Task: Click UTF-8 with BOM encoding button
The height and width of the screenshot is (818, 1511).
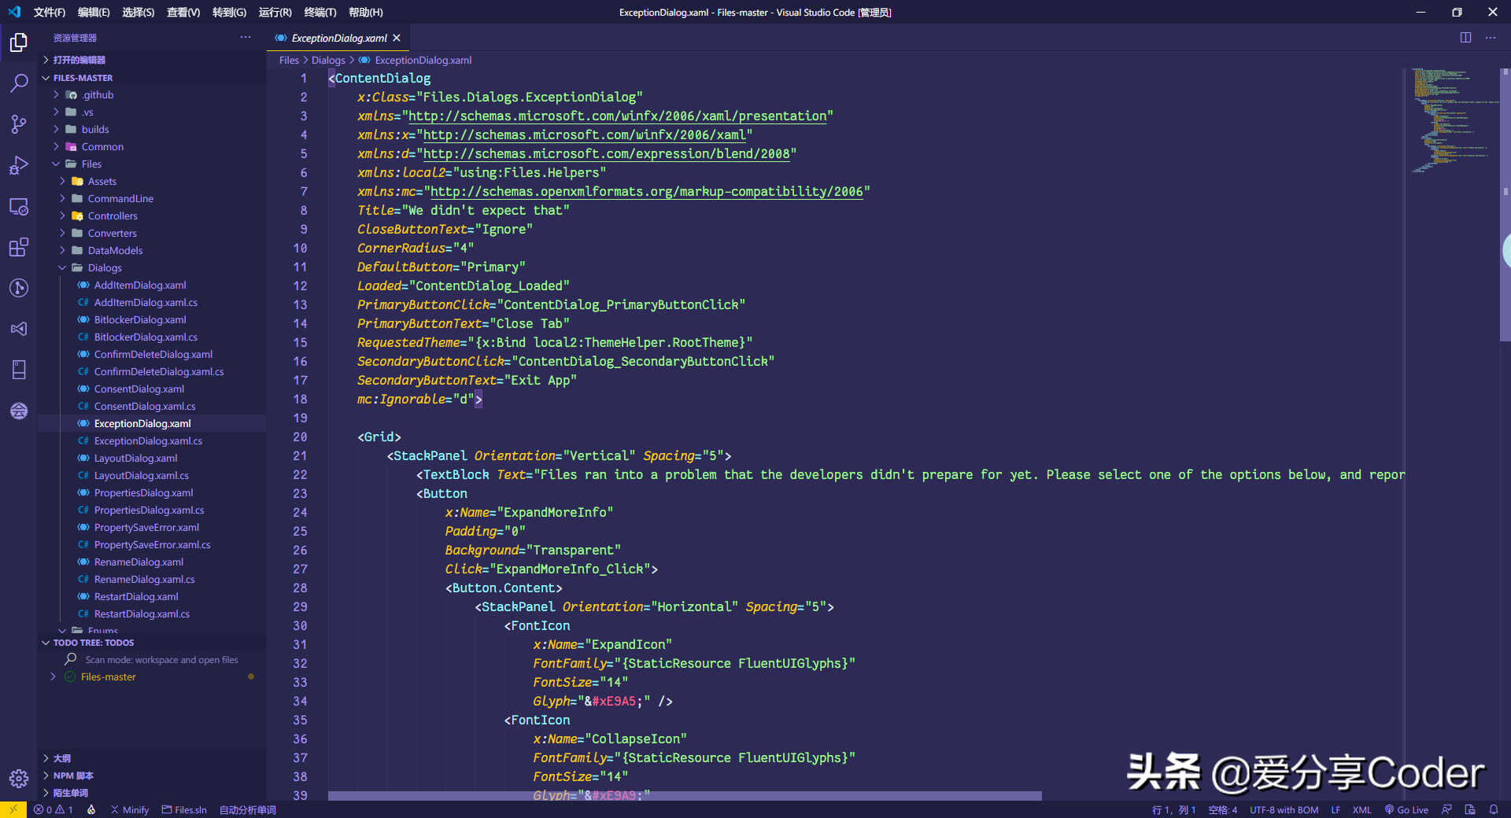Action: (x=1284, y=809)
